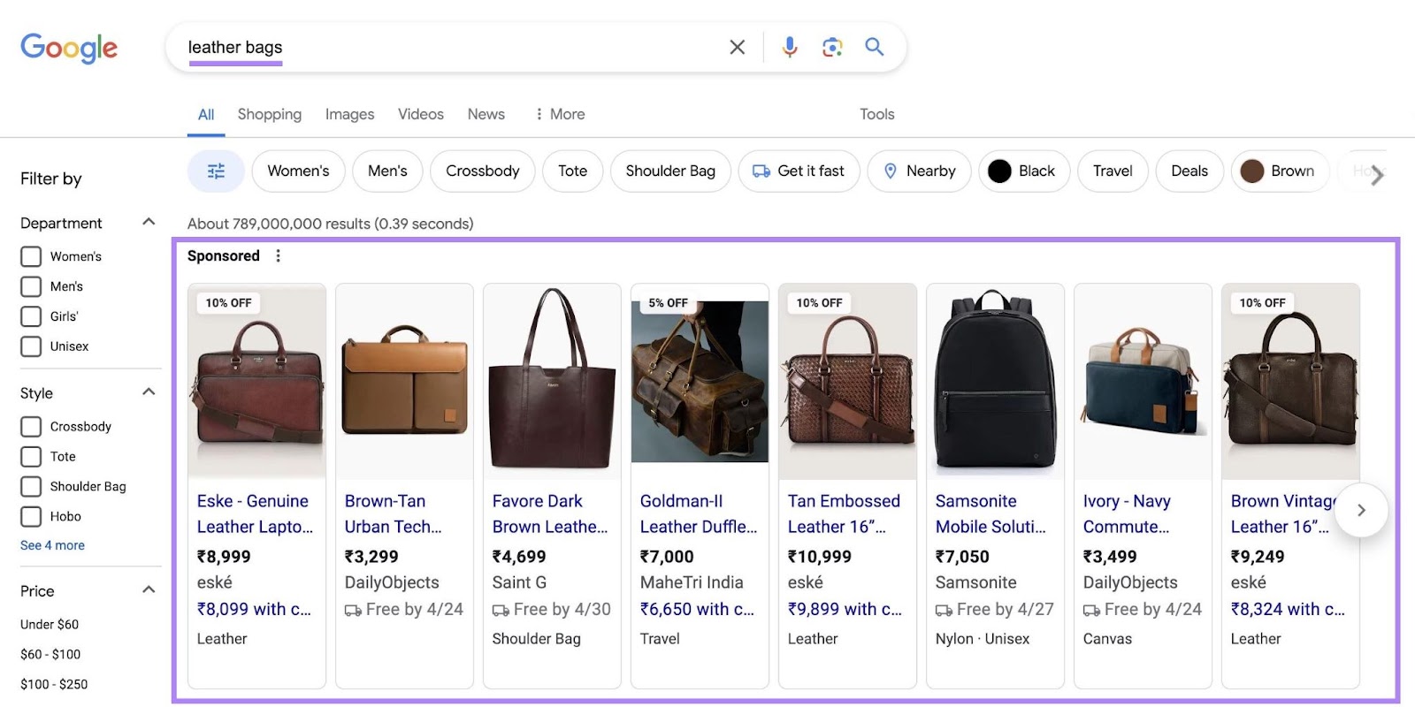Check the Girls' department checkbox
The height and width of the screenshot is (707, 1415).
pos(31,316)
